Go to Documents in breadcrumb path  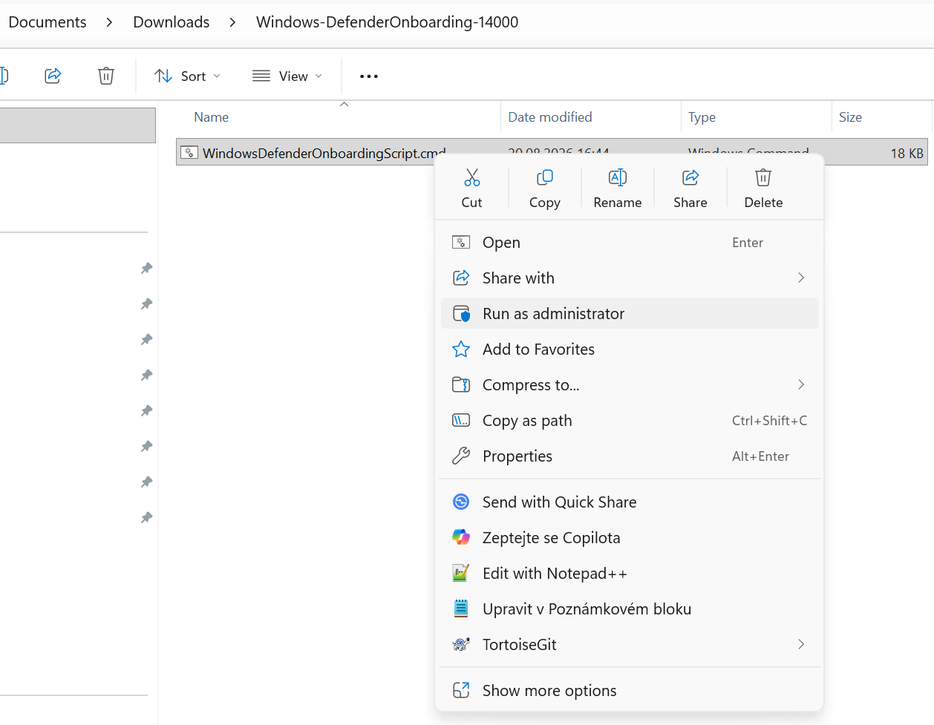pyautogui.click(x=48, y=22)
